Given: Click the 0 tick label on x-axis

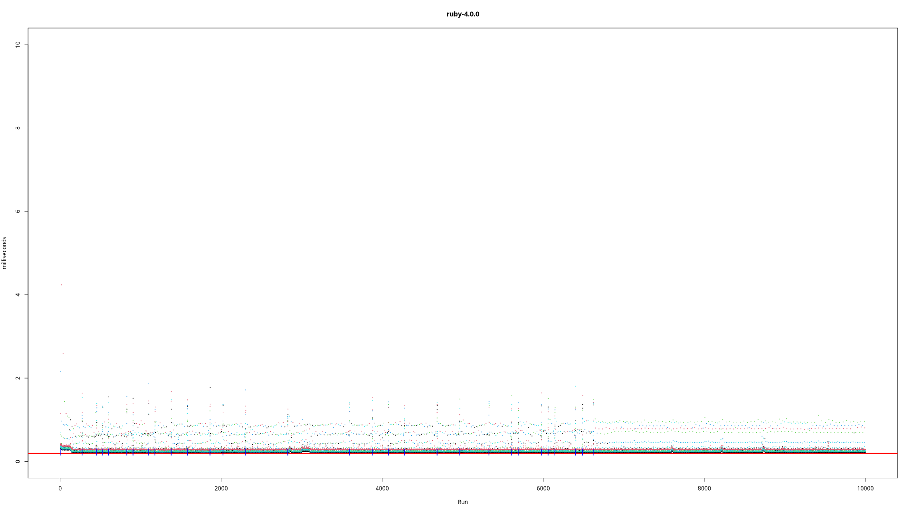Looking at the screenshot, I should (x=60, y=488).
